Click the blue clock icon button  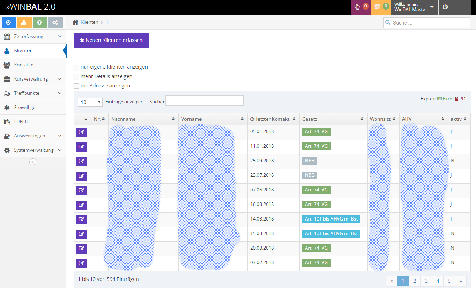click(9, 22)
